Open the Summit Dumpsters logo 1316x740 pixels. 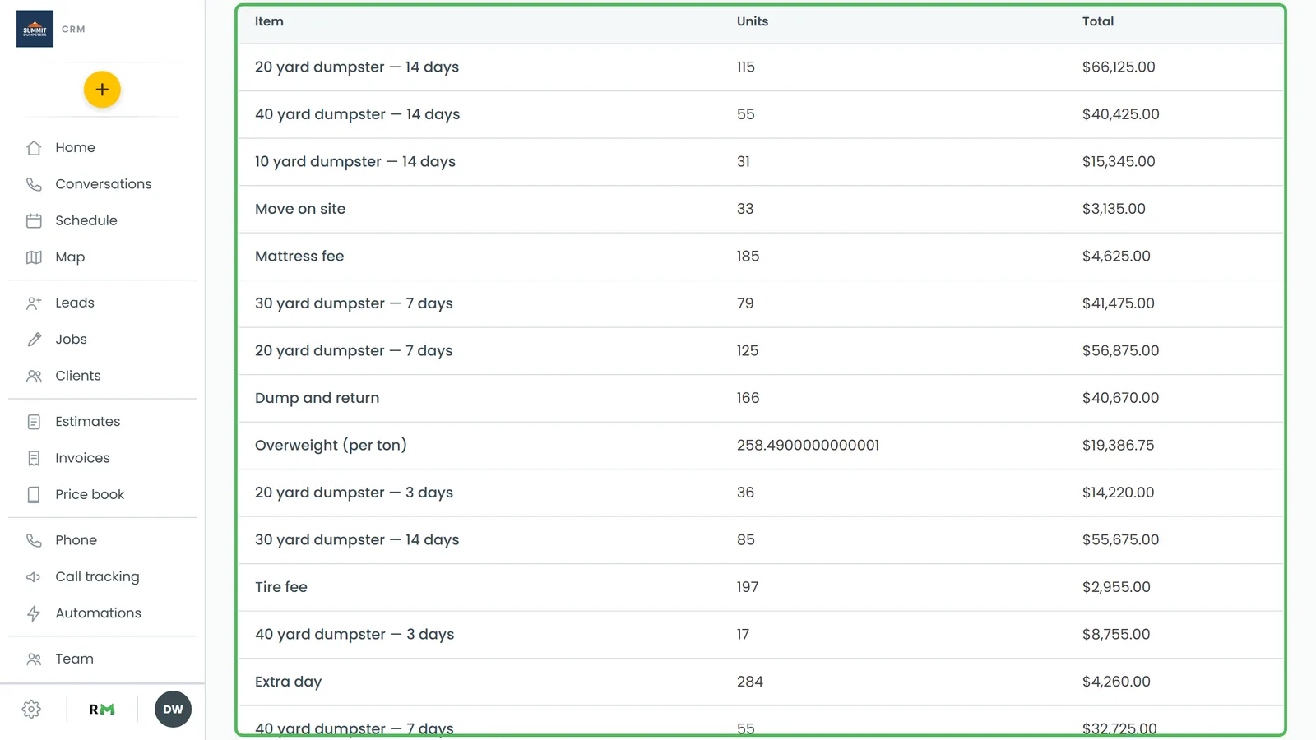35,29
